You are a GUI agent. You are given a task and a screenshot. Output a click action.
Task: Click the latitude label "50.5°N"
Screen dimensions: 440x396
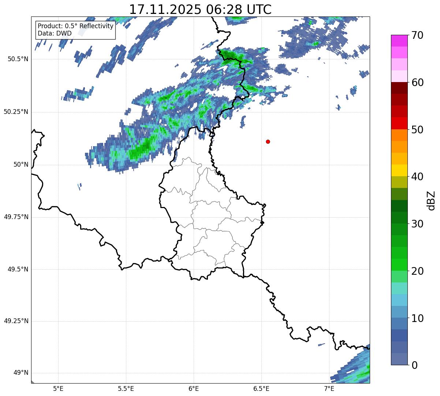click(18, 59)
